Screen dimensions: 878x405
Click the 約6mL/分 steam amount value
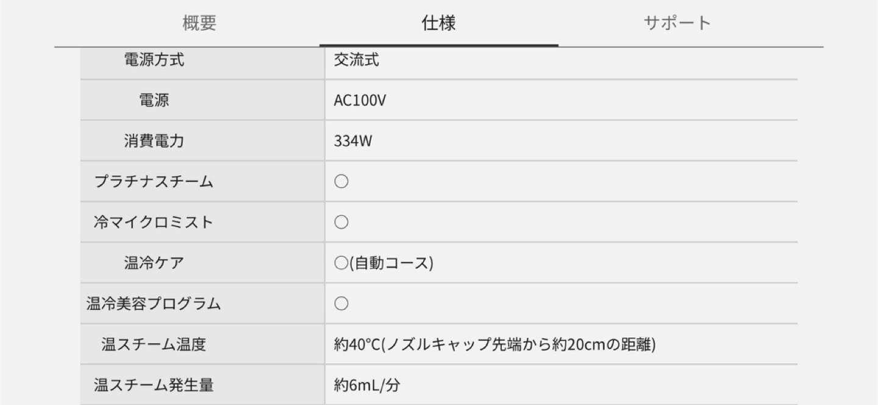(367, 385)
